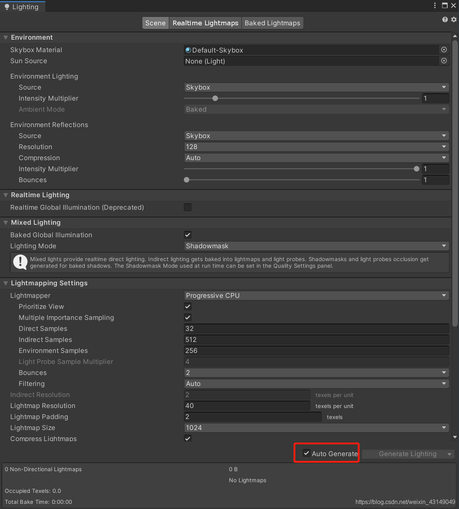Viewport: 459px width, 509px height.
Task: Click Environment Lighting Intensity Multiplier slider handle
Action: (215, 98)
